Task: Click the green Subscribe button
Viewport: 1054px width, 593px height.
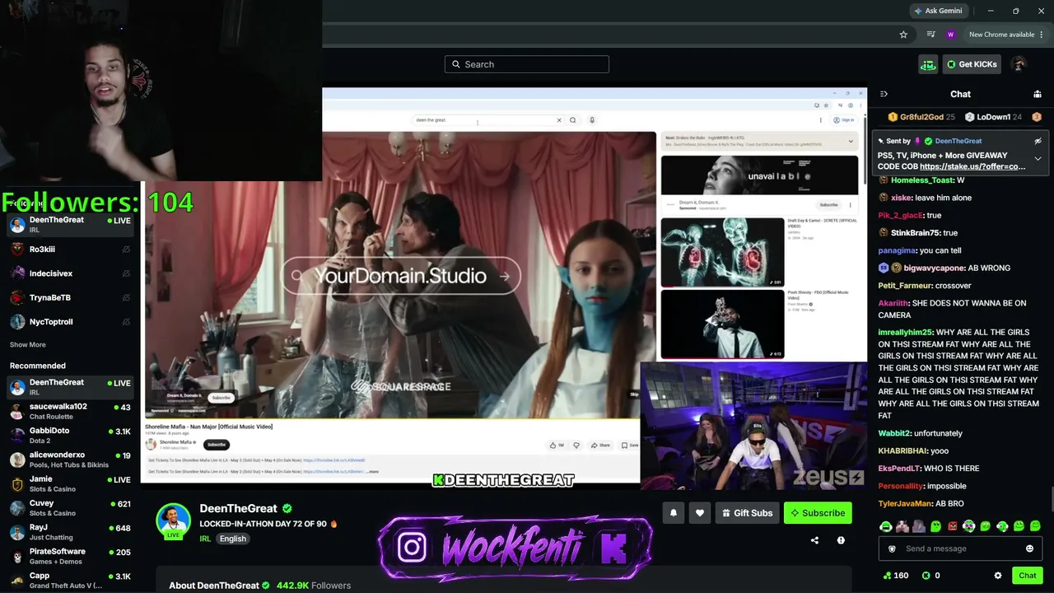Action: 818,513
